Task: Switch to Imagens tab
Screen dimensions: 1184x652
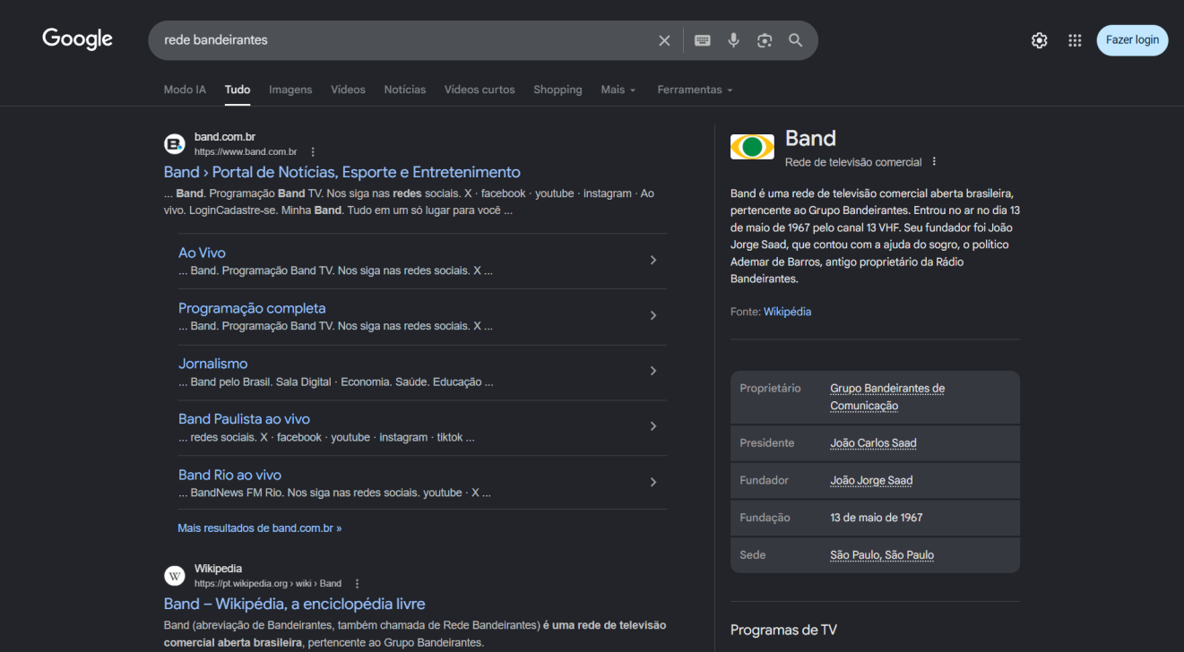Action: (290, 90)
